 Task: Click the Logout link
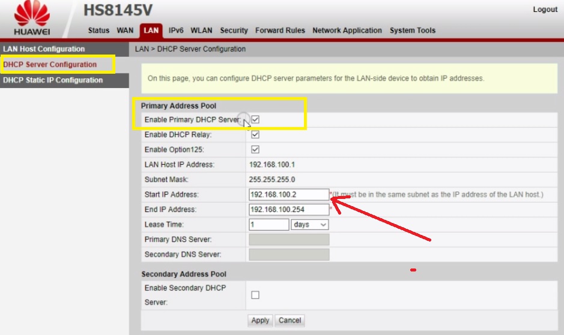click(x=545, y=10)
